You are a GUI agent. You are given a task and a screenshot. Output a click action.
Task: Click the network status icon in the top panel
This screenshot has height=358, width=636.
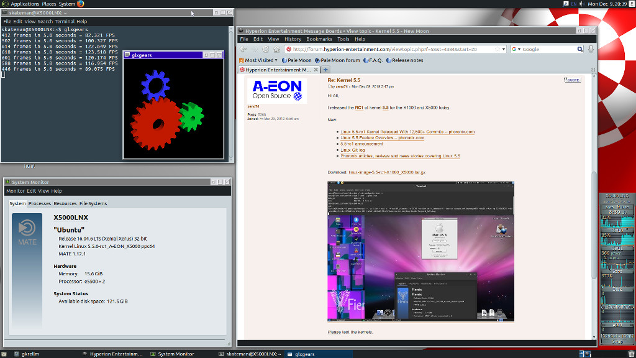tap(566, 4)
